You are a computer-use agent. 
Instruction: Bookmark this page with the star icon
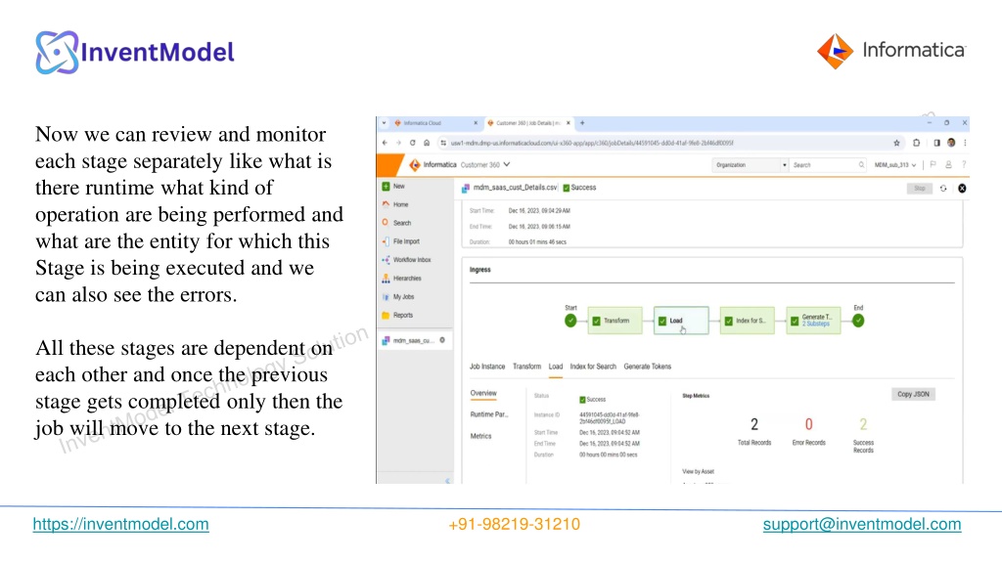(896, 143)
